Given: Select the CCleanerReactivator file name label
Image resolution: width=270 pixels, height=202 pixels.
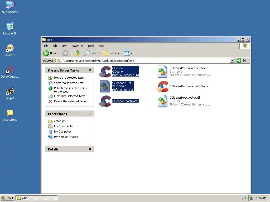Looking at the screenshot, I should click(x=125, y=101).
